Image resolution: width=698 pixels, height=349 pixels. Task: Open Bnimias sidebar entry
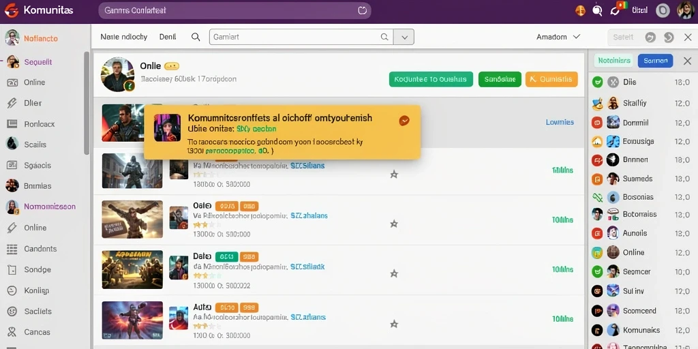click(x=37, y=185)
